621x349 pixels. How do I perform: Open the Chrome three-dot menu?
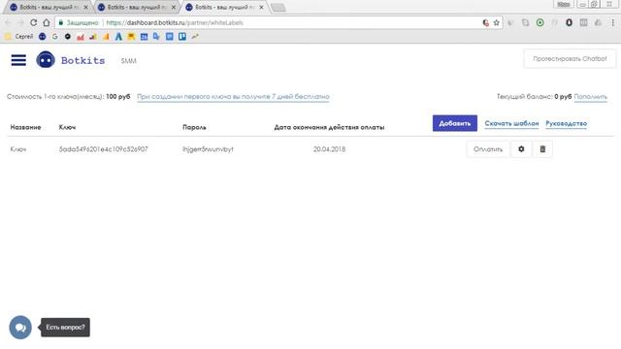coord(612,23)
